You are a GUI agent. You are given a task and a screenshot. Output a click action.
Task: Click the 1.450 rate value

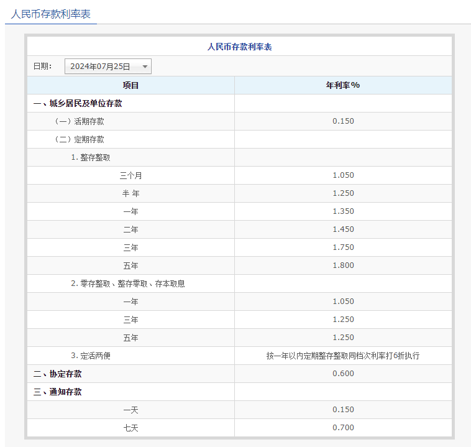pyautogui.click(x=343, y=229)
